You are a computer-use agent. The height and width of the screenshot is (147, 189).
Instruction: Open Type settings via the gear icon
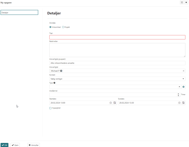pyautogui.click(x=184, y=87)
